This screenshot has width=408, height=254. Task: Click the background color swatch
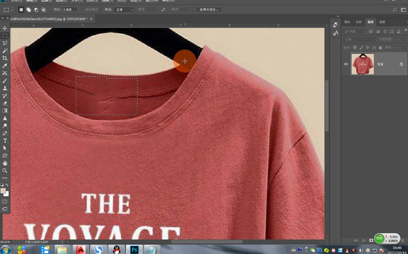pyautogui.click(x=6, y=194)
